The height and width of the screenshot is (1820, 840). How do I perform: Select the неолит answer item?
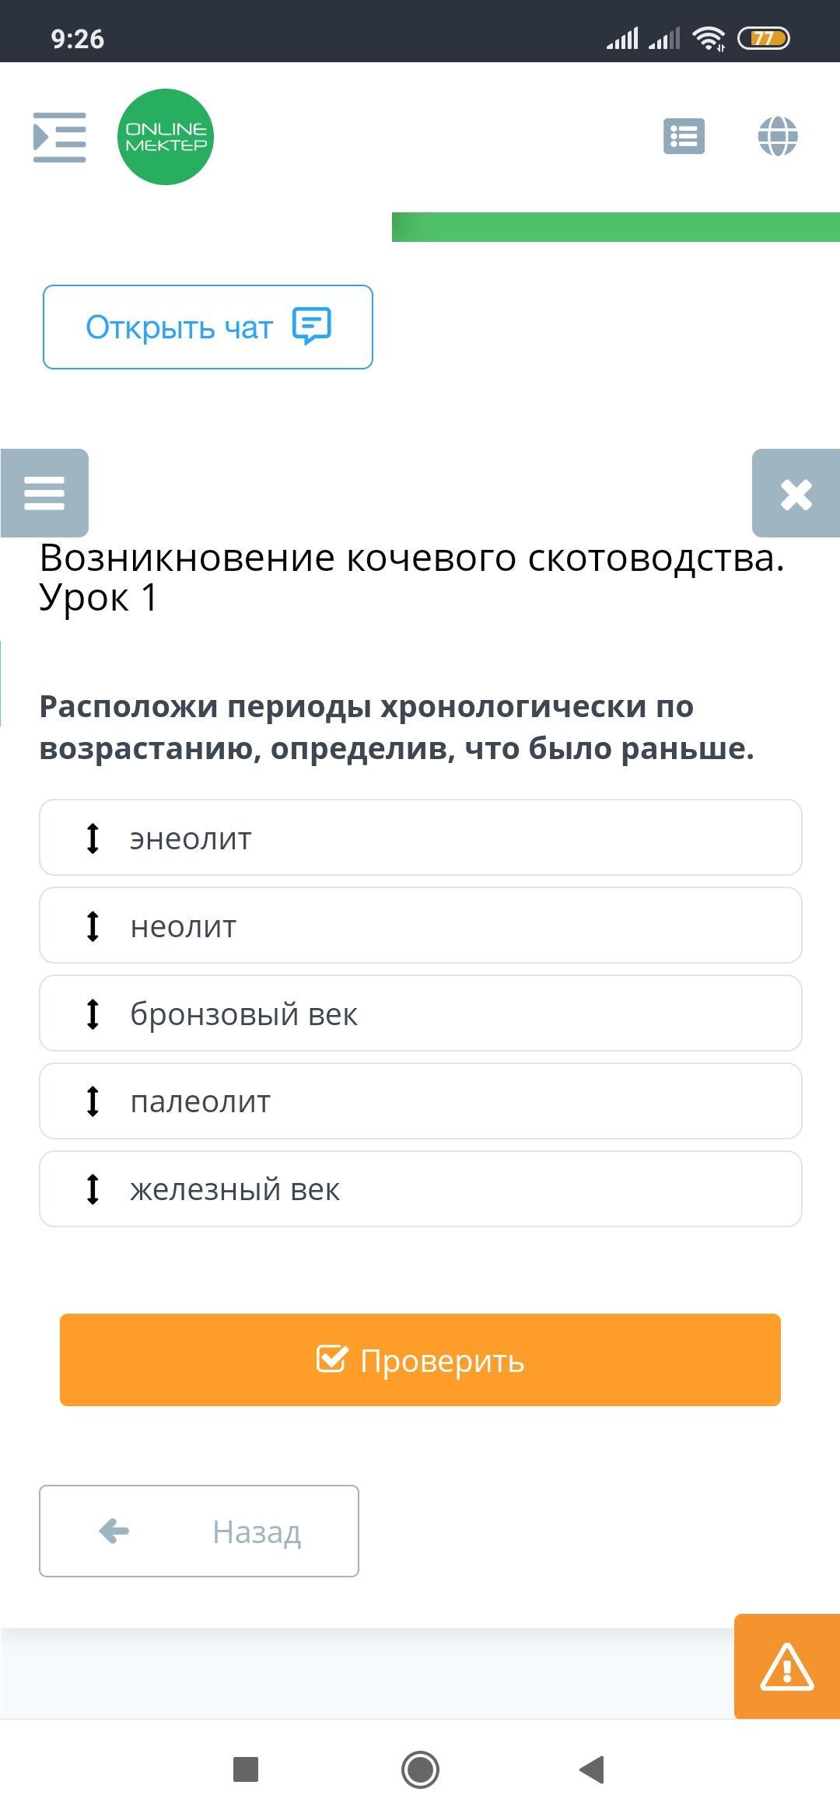point(420,926)
